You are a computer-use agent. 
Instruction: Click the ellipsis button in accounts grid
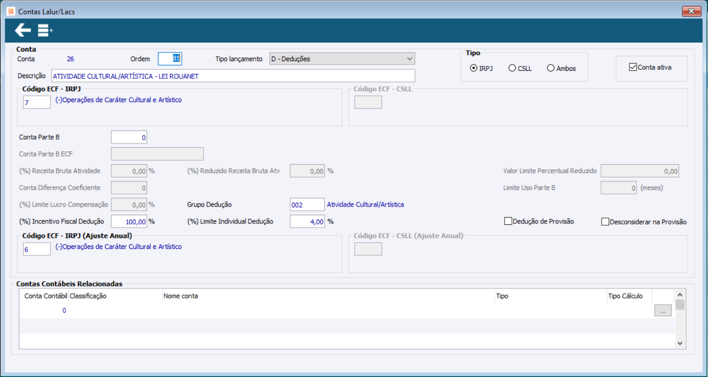pyautogui.click(x=663, y=311)
